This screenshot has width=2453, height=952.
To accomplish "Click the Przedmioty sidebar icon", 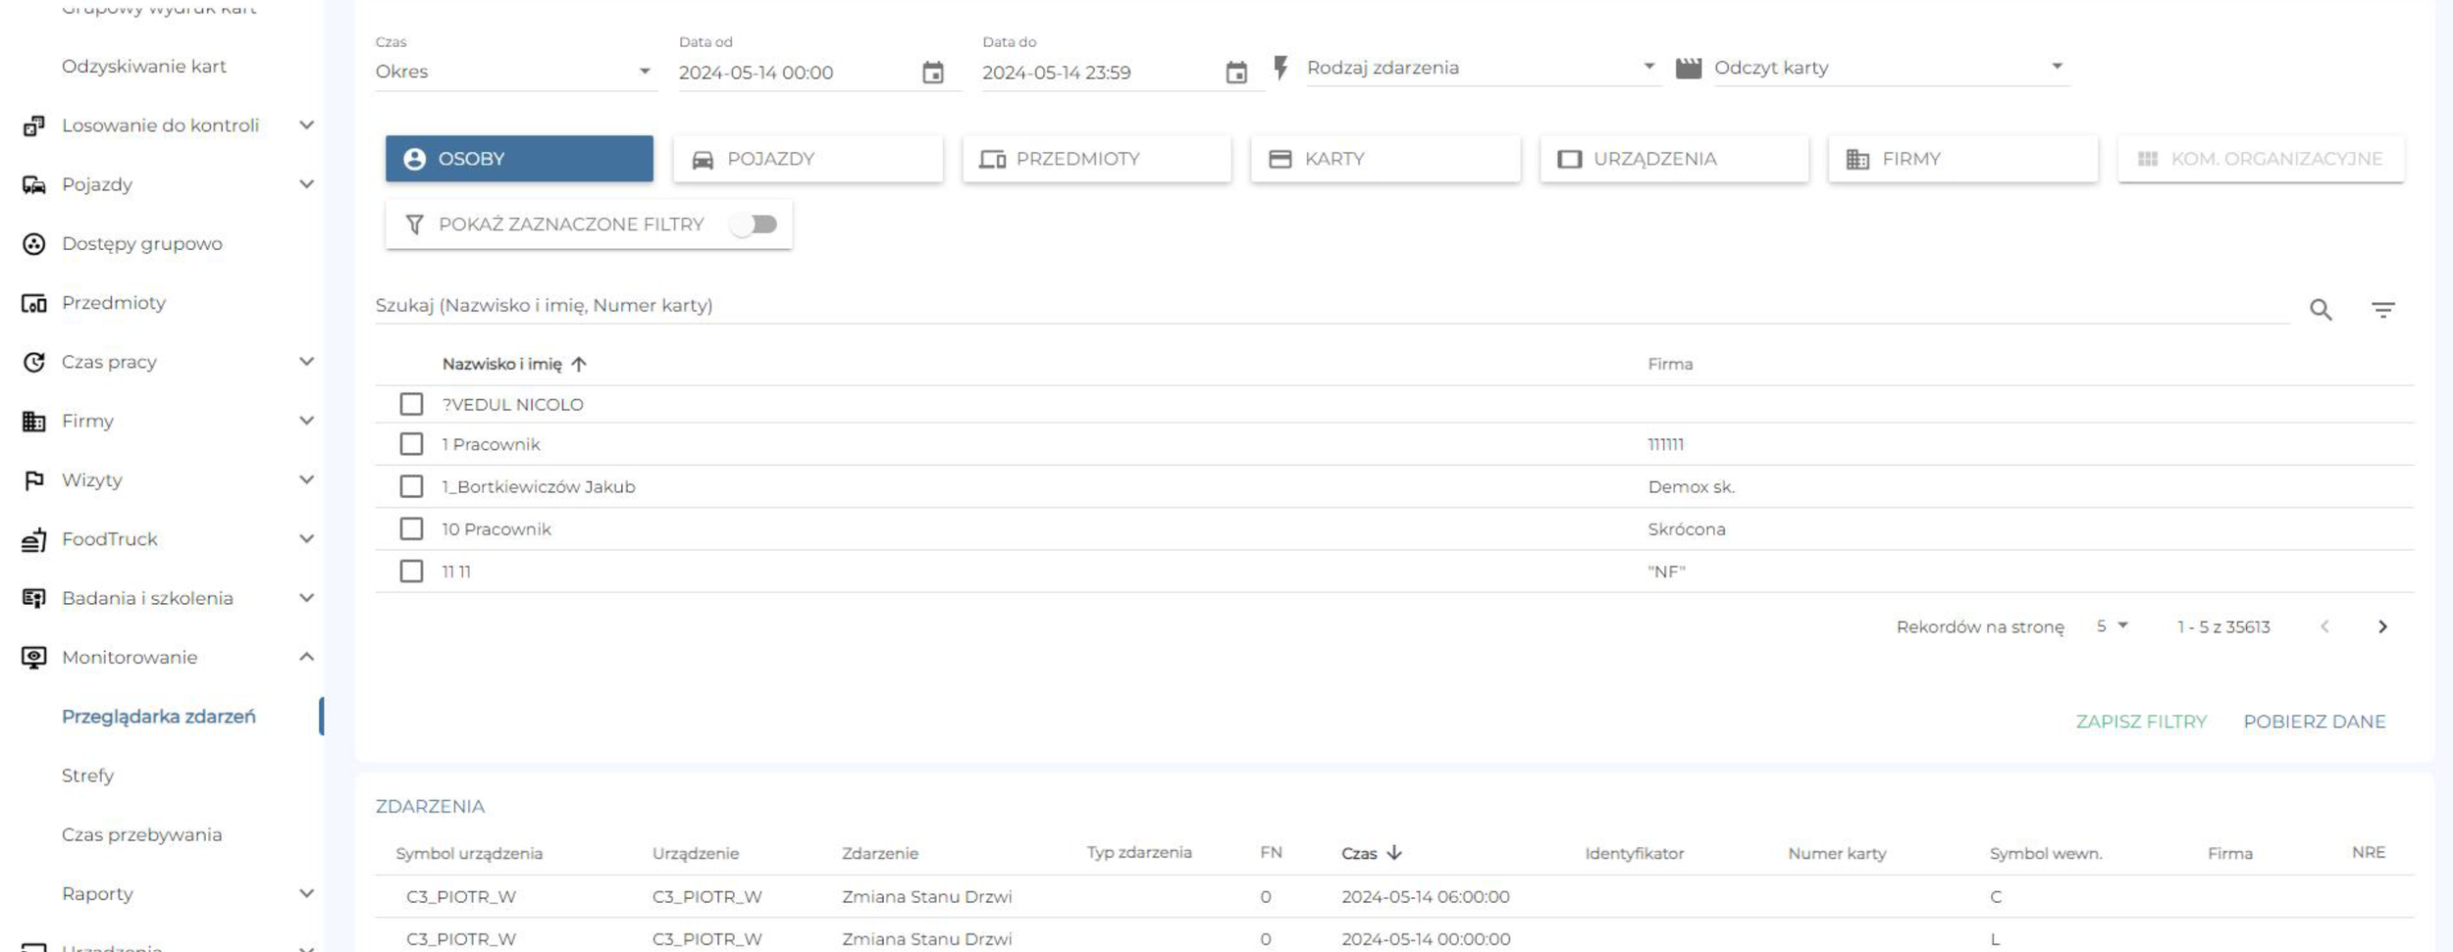I will [x=34, y=303].
